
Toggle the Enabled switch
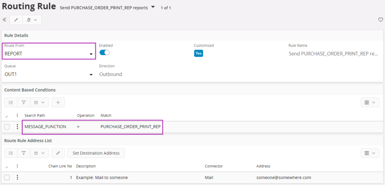tap(104, 53)
